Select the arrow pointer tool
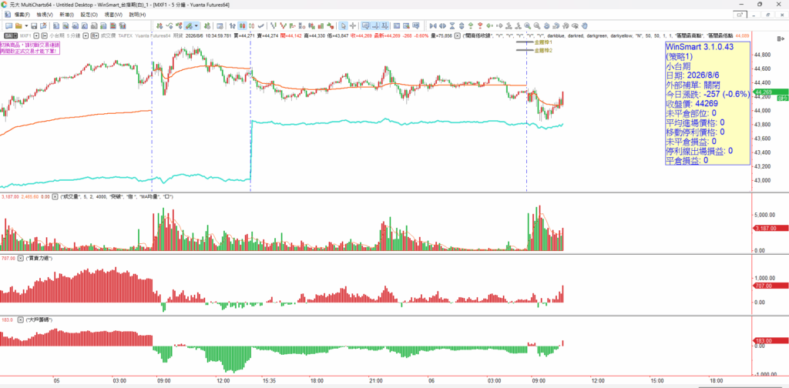This screenshot has width=789, height=388. click(x=343, y=25)
